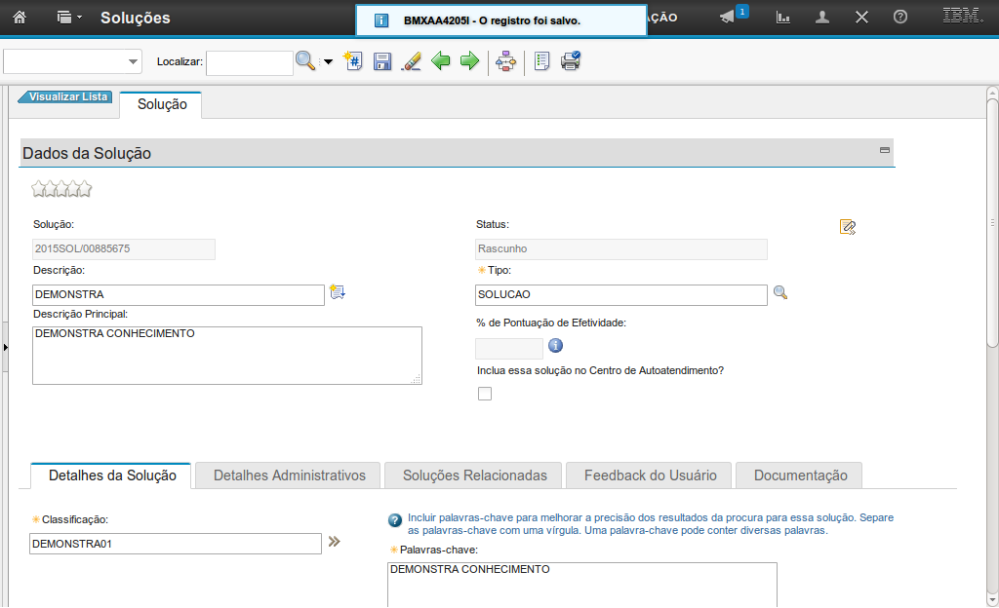Click the Save record diskette icon
Viewport: 999px width, 608px height.
(382, 61)
